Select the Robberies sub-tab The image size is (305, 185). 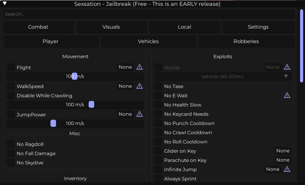tap(246, 41)
